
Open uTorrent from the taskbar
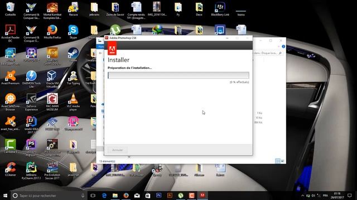point(181,196)
